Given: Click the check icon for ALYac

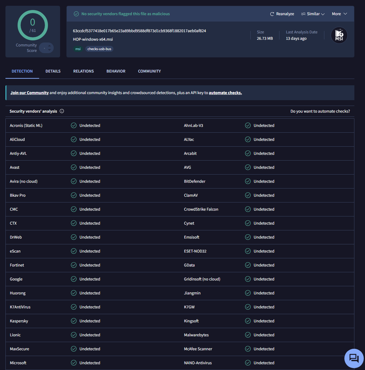Looking at the screenshot, I should (x=248, y=139).
